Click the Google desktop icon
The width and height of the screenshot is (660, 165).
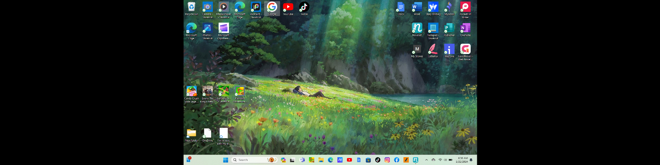[272, 9]
